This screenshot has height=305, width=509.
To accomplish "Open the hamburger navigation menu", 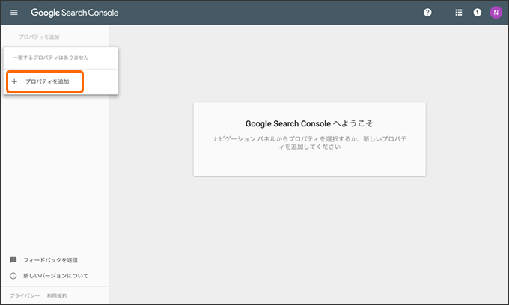I will (x=14, y=13).
